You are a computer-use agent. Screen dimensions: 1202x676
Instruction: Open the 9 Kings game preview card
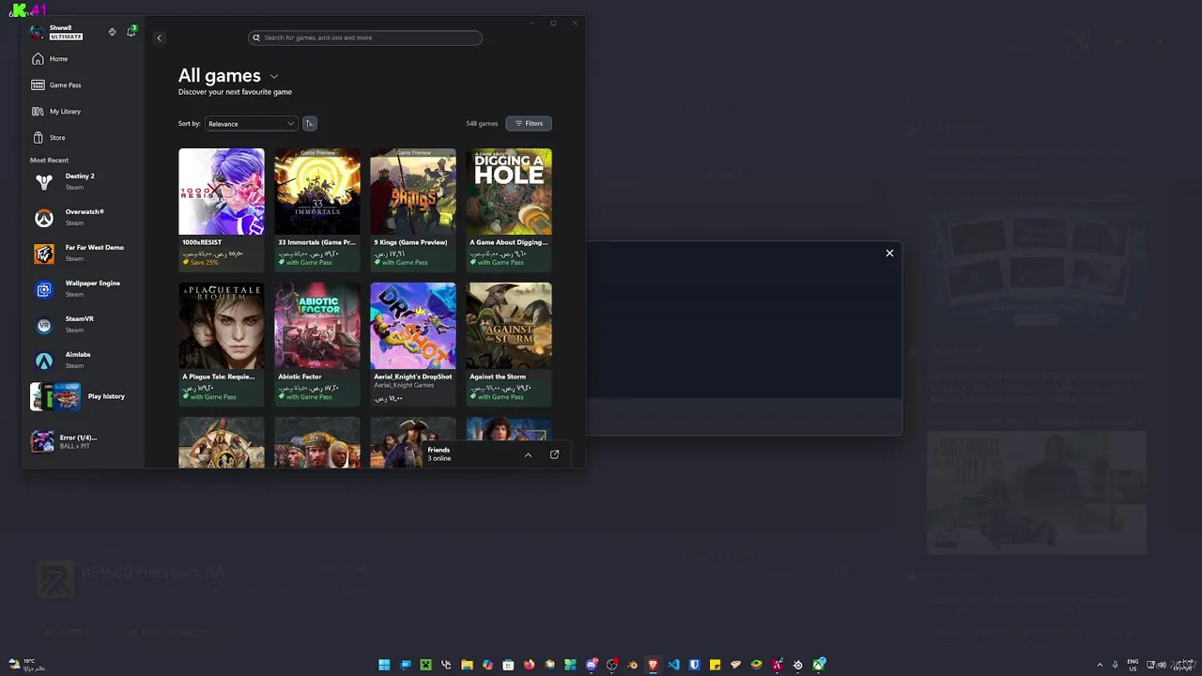[413, 208]
